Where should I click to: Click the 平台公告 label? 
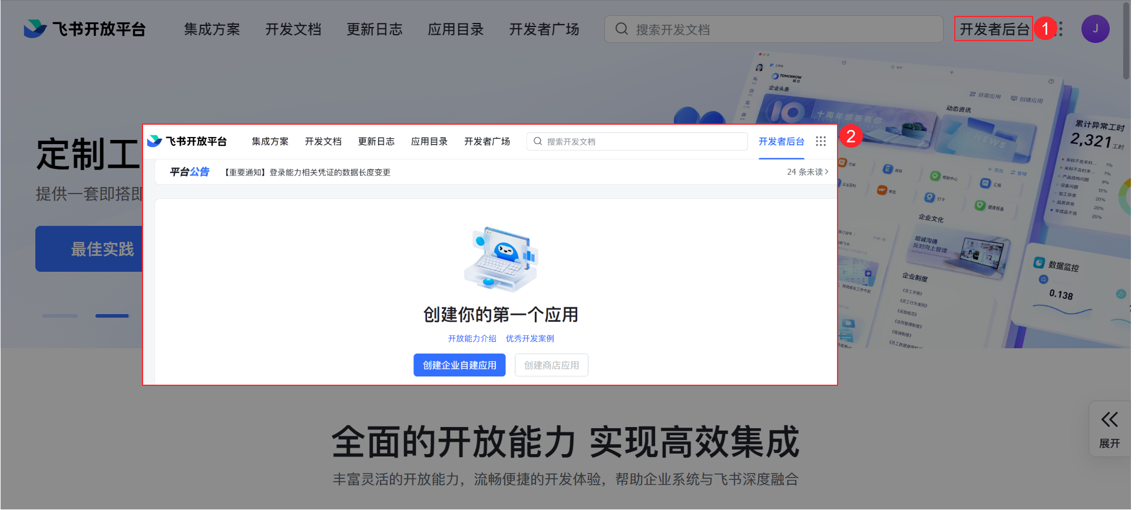pyautogui.click(x=190, y=172)
